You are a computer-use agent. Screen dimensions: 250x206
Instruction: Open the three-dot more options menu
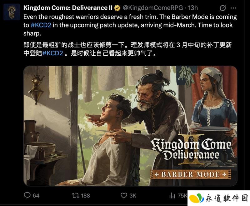click(233, 8)
